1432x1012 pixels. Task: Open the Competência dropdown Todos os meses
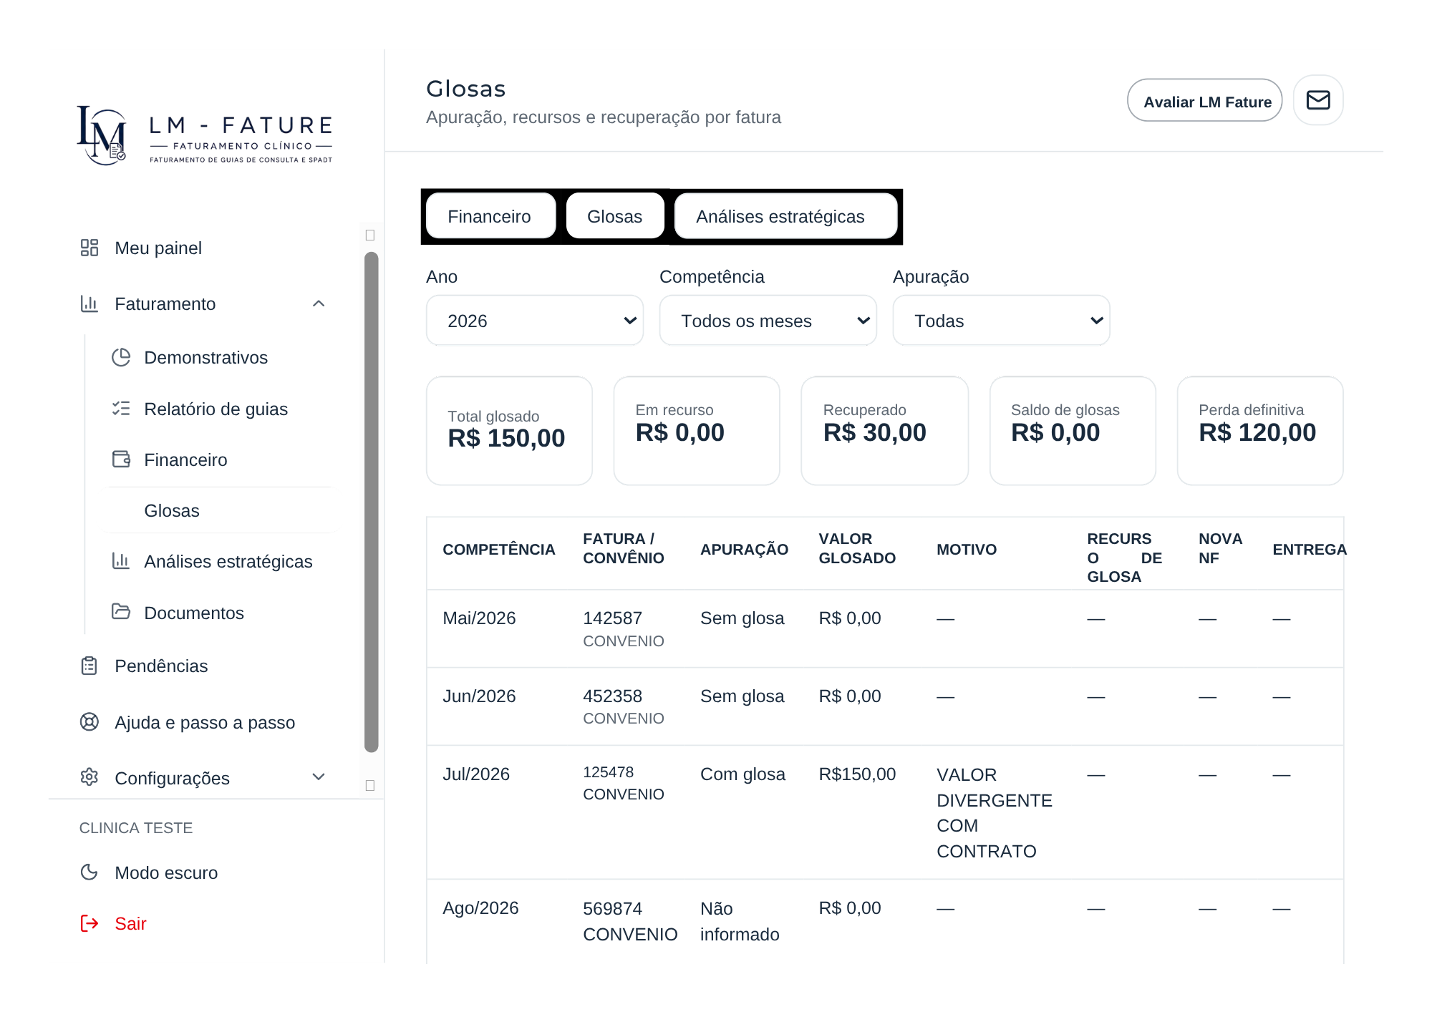(x=768, y=321)
